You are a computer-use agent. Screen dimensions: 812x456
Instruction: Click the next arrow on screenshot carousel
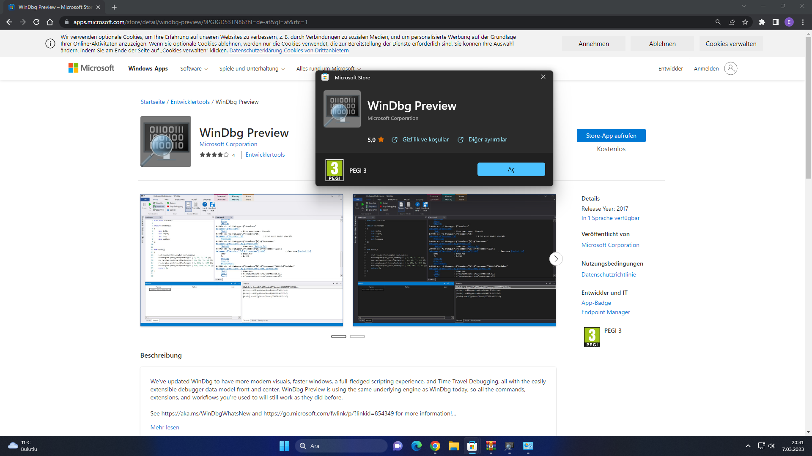[x=555, y=258]
